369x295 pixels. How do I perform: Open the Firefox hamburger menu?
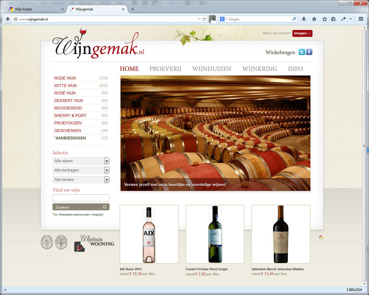coord(361,19)
